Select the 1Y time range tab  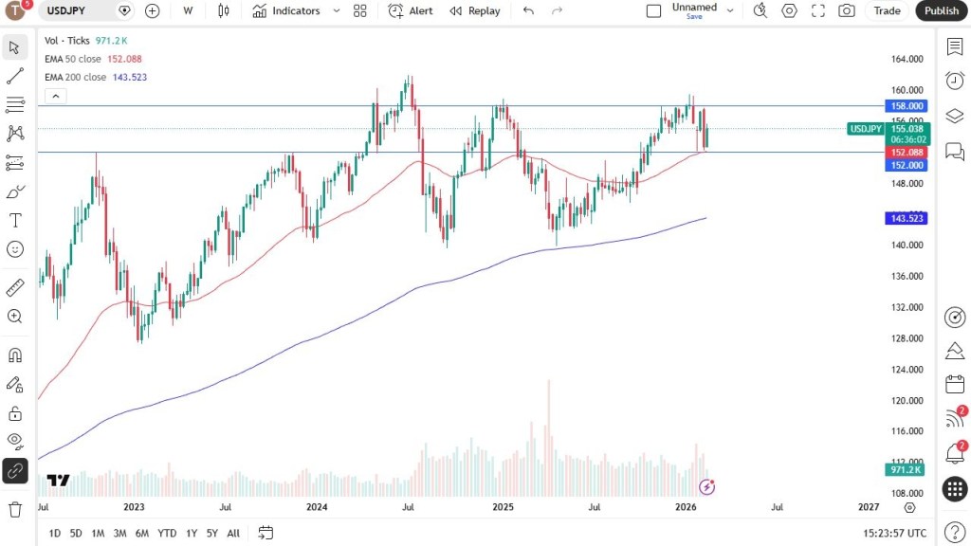pyautogui.click(x=192, y=533)
